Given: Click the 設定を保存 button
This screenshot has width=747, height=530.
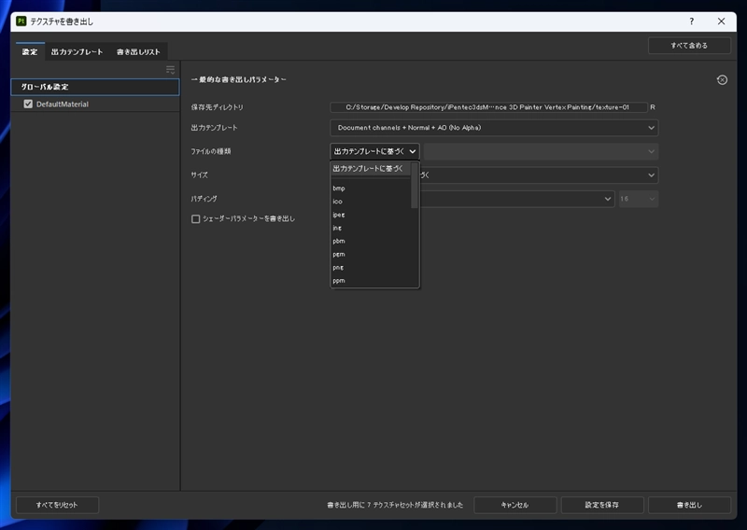Looking at the screenshot, I should (601, 504).
